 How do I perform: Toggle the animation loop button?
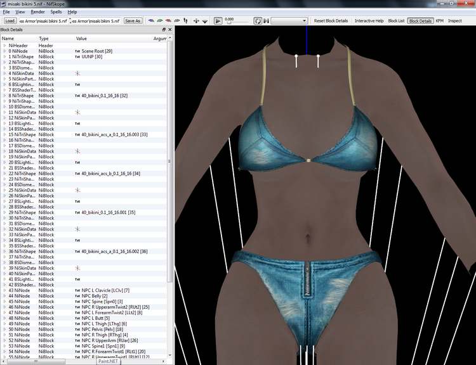click(258, 21)
